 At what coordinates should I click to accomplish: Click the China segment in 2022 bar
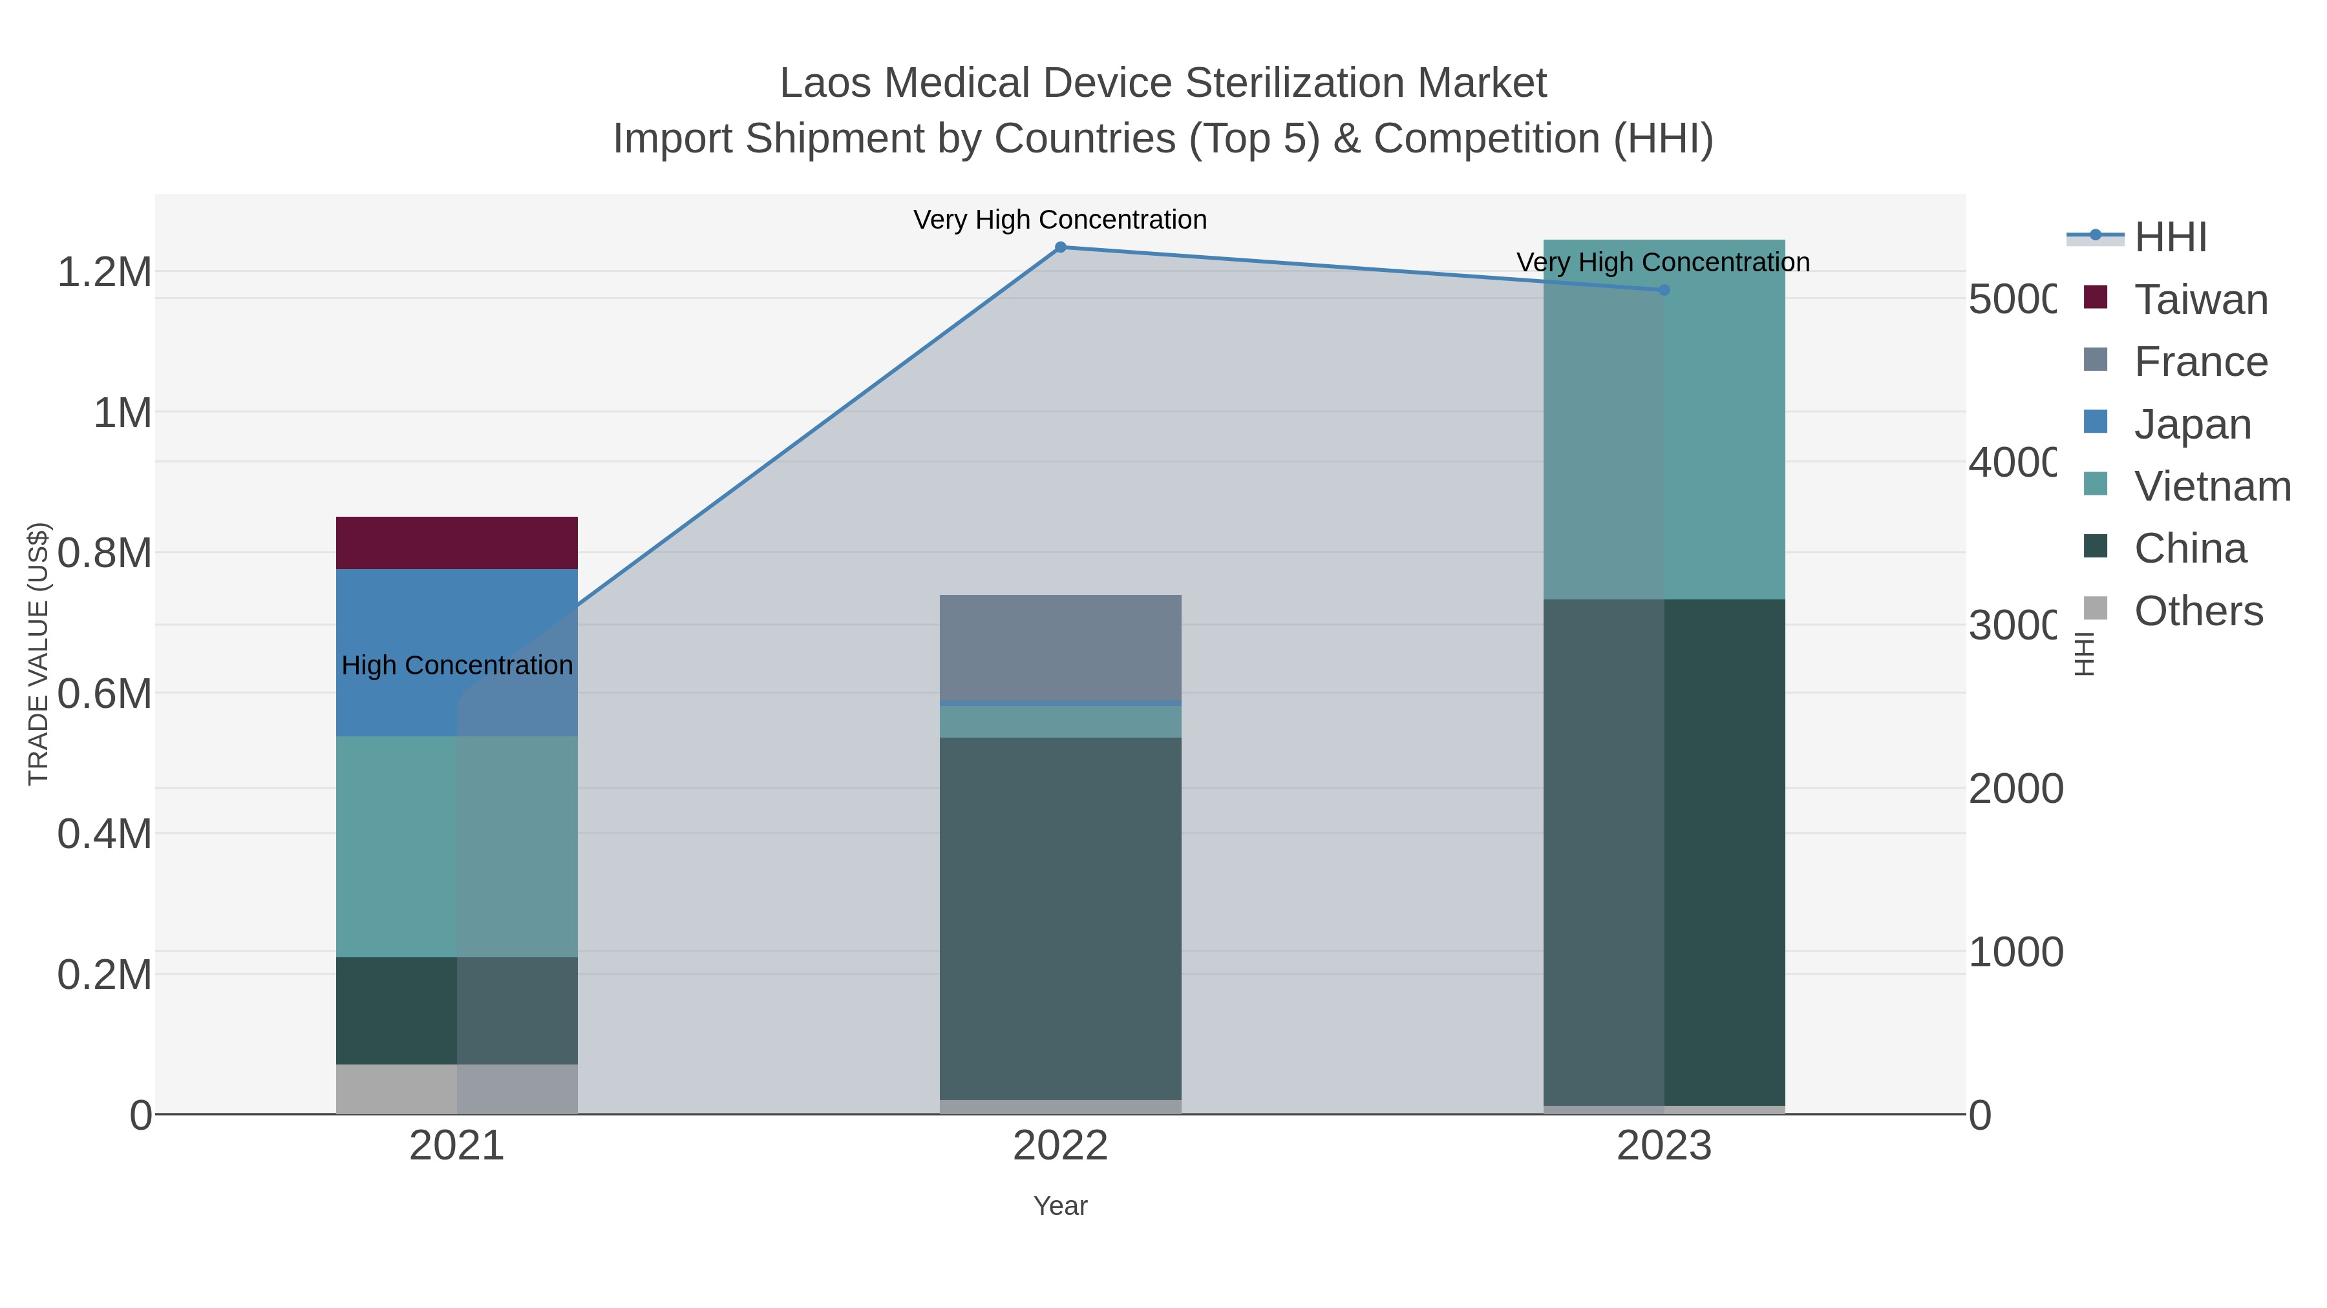[x=1061, y=919]
